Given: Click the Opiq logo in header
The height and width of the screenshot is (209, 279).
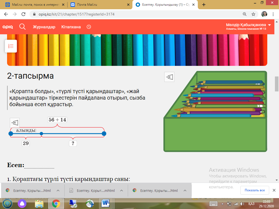Looking at the screenshot, I should [8, 27].
